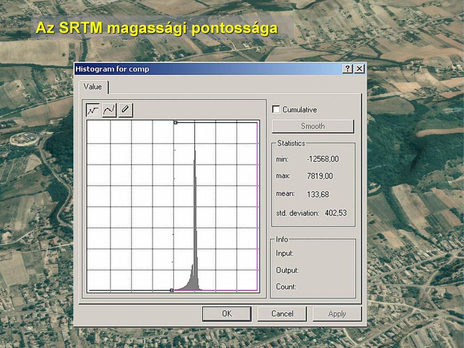Click the top curve control point
This screenshot has height=348, width=464.
[x=175, y=122]
